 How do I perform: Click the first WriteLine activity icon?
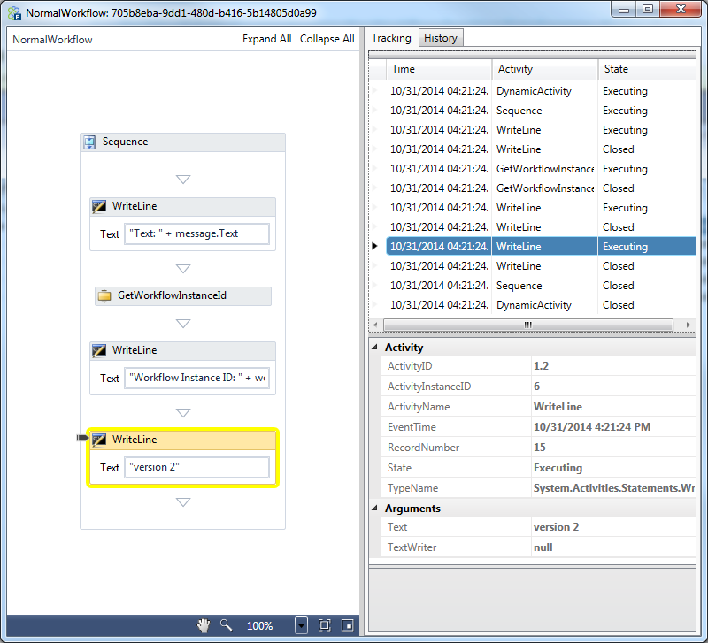point(99,206)
